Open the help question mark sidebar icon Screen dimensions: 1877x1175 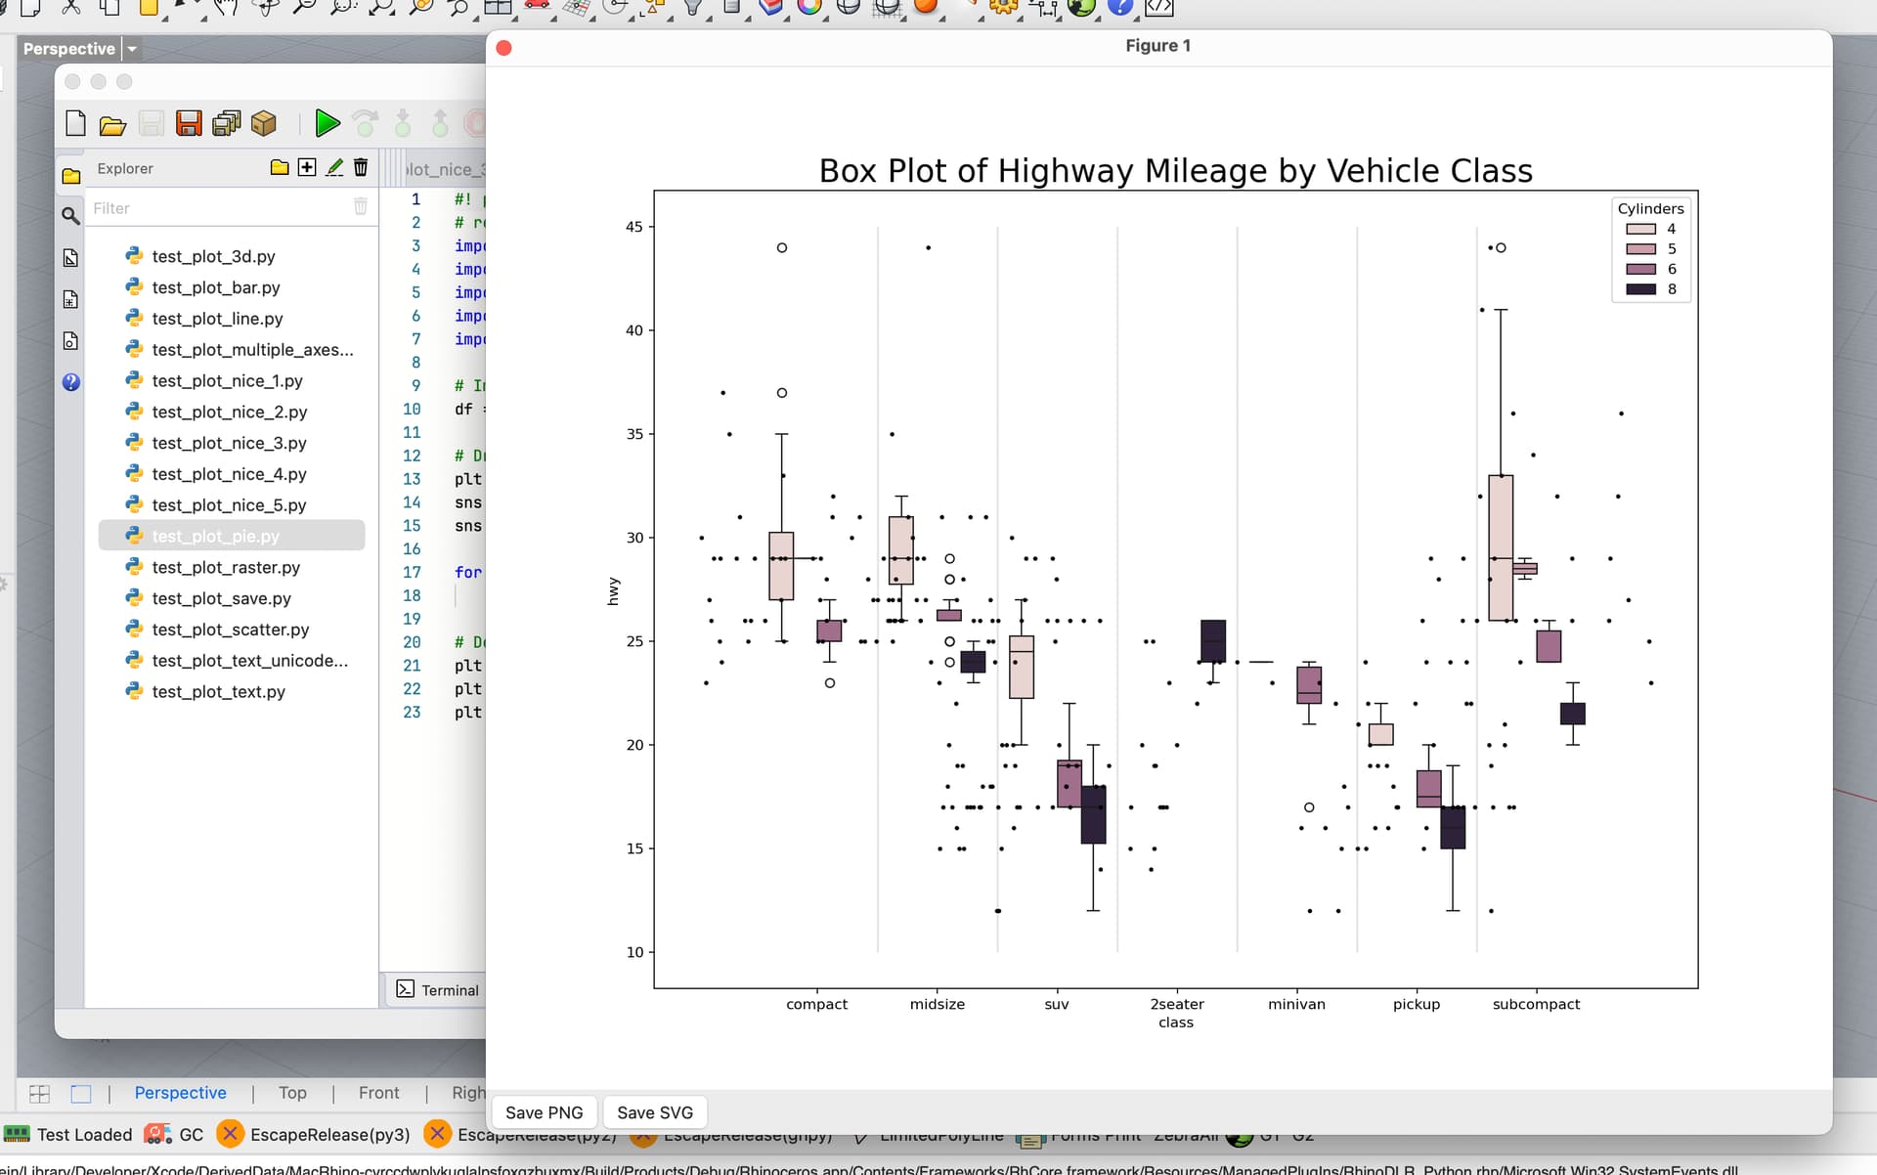pos(70,382)
